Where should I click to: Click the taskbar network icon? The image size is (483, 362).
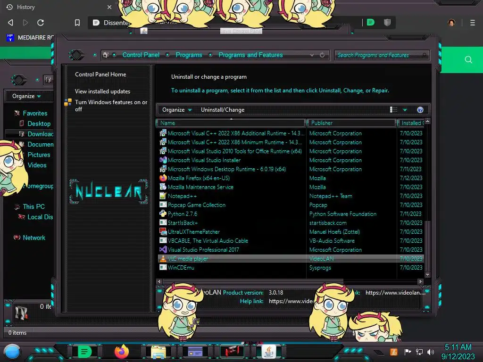(419, 352)
